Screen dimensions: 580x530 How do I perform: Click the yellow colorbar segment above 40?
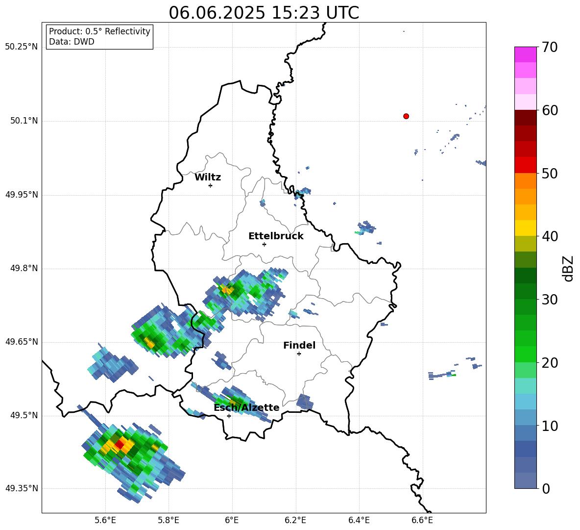pyautogui.click(x=525, y=228)
